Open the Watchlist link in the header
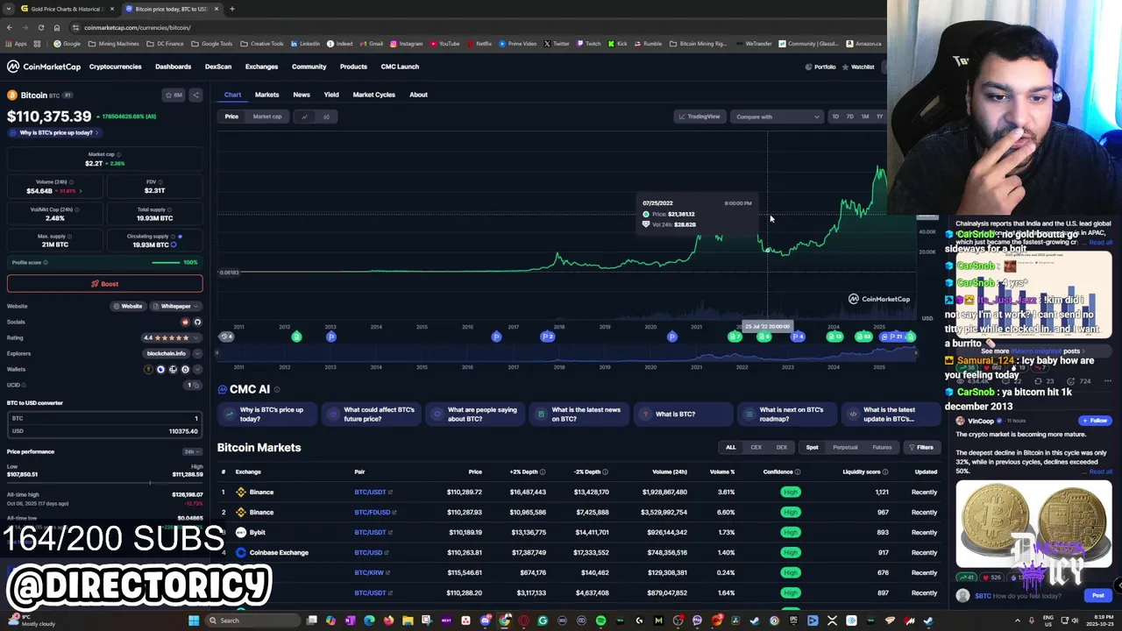The image size is (1122, 631). 858,67
